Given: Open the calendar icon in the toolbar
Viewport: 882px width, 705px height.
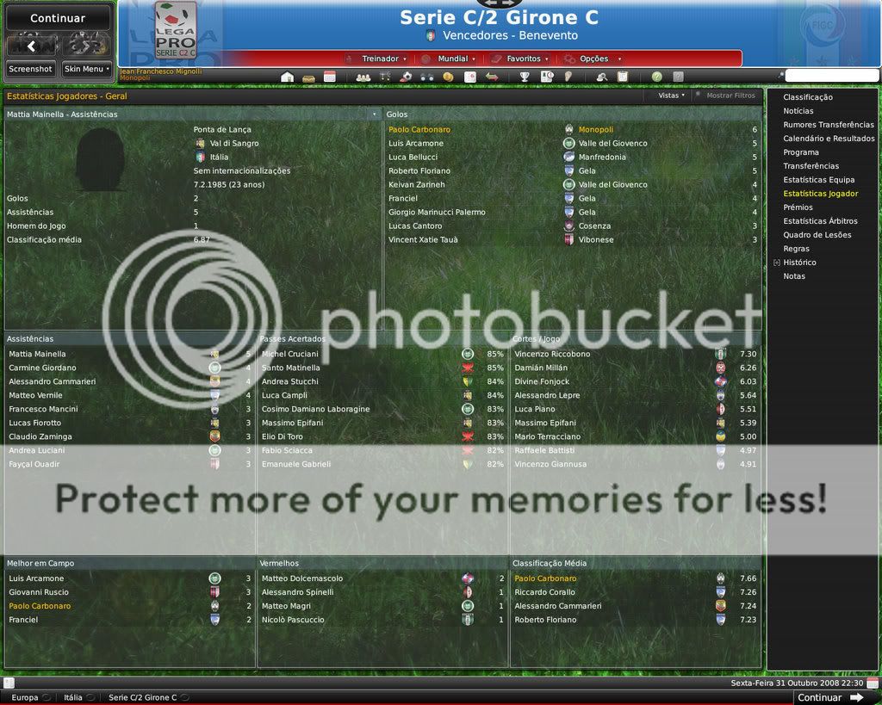Looking at the screenshot, I should click(330, 77).
